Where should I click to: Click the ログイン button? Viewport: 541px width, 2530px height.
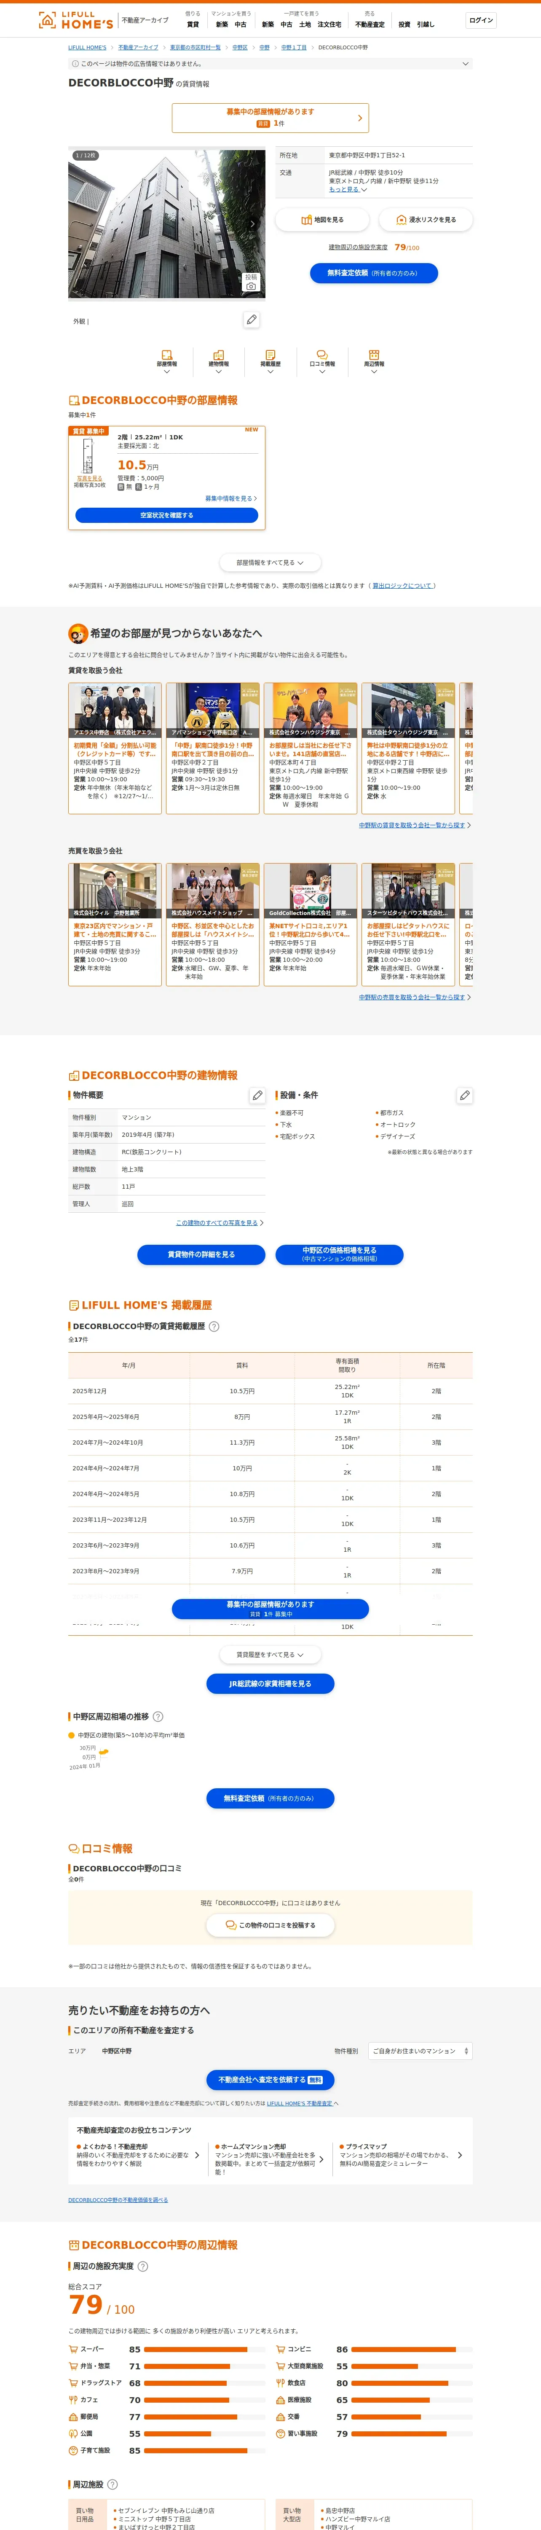(481, 20)
